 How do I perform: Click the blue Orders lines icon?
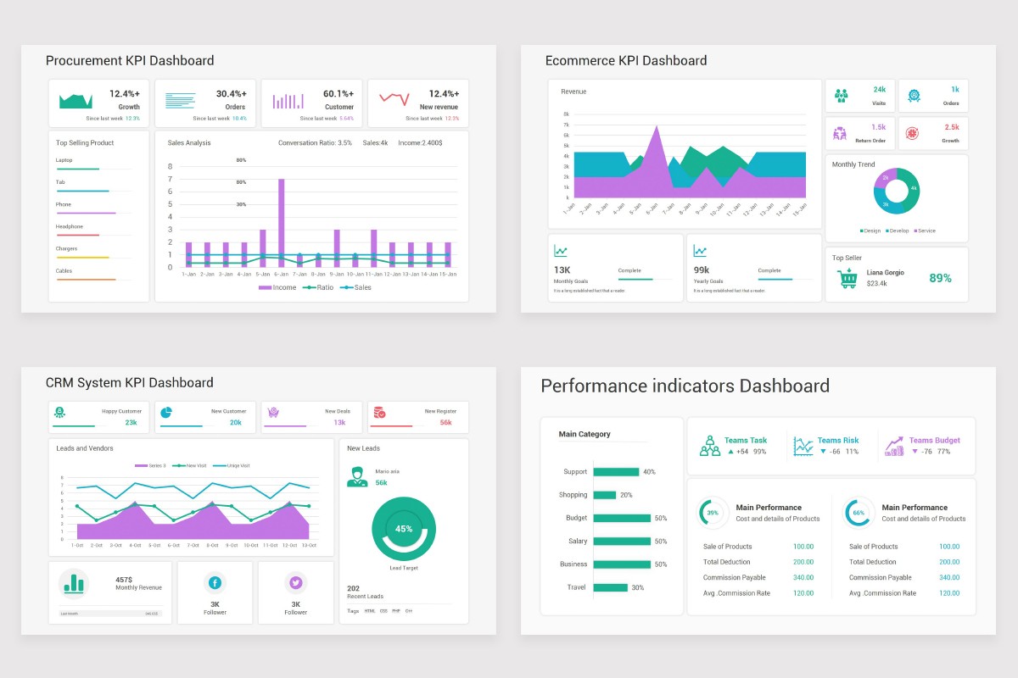[x=180, y=101]
